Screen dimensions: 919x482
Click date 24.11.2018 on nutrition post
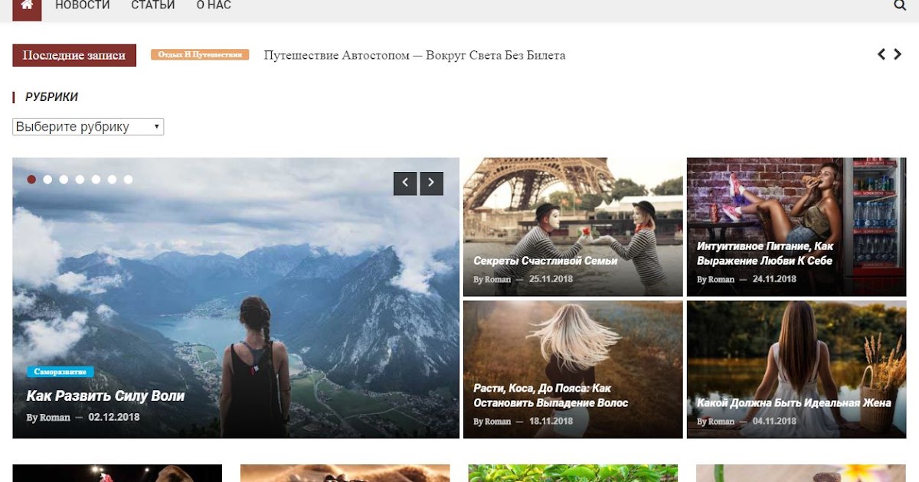point(774,279)
